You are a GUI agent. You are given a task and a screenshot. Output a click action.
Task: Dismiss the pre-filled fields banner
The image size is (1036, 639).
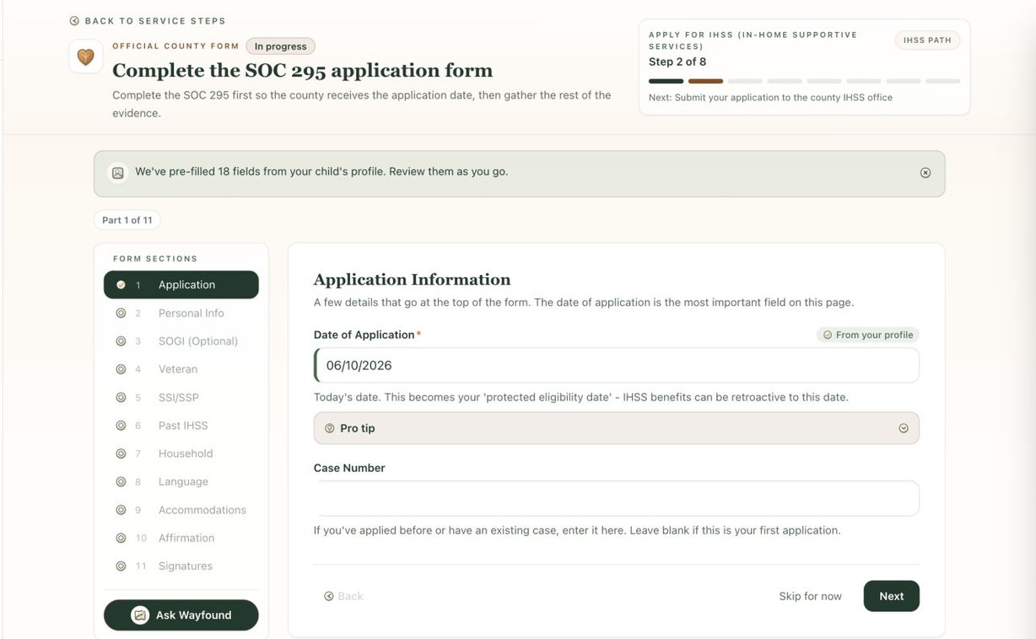pyautogui.click(x=925, y=173)
